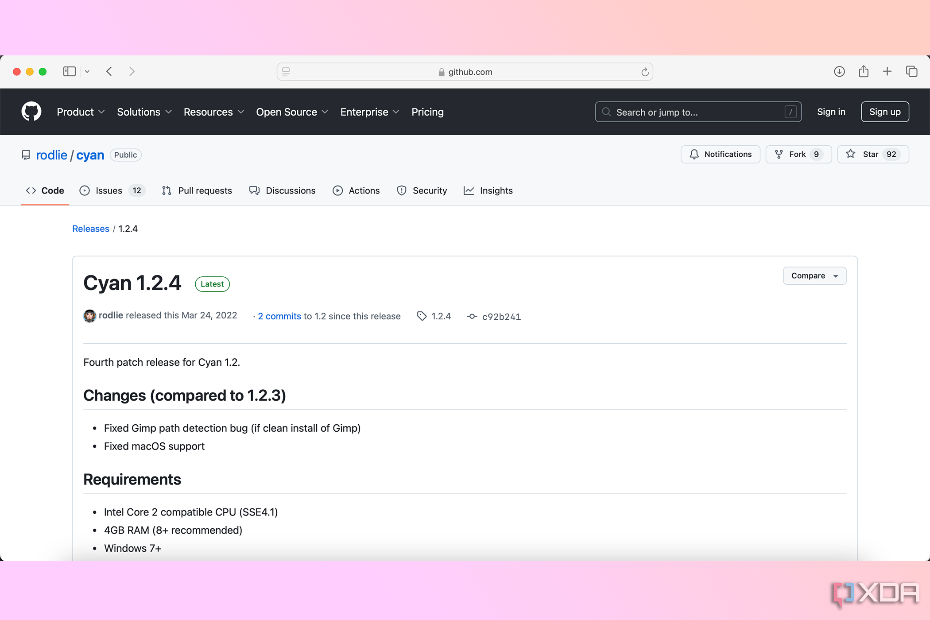The image size is (930, 620).
Task: Click the Sign up button
Action: (885, 112)
